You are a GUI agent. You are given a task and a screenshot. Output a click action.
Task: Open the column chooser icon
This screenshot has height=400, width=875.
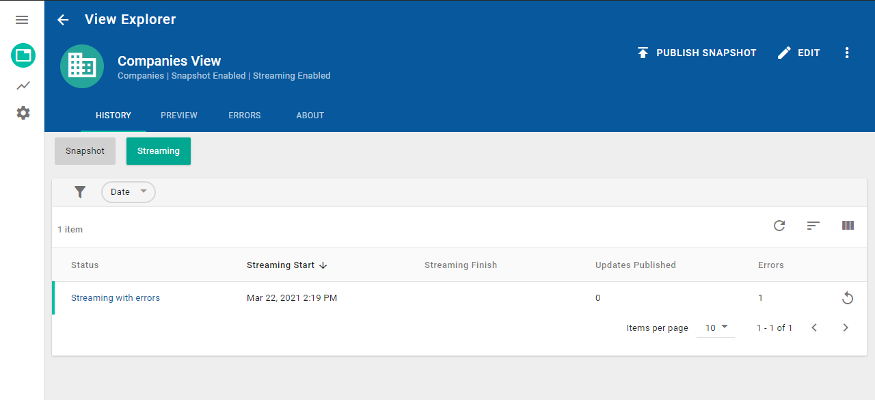pos(848,226)
